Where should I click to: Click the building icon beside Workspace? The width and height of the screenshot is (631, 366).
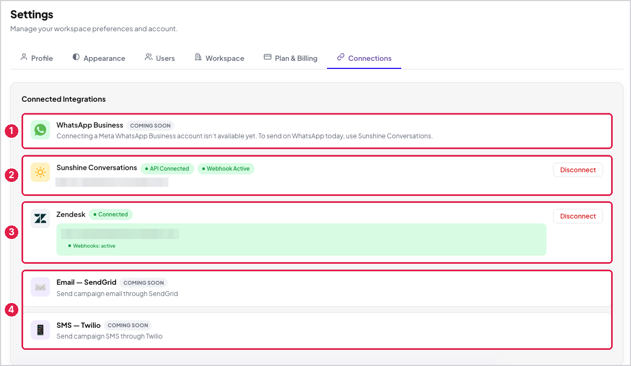pos(198,57)
